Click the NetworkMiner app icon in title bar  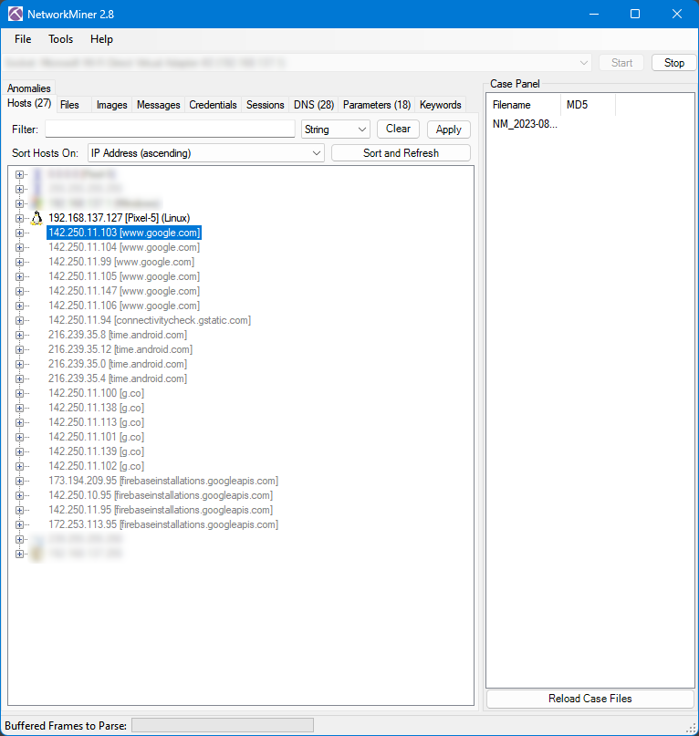(16, 14)
